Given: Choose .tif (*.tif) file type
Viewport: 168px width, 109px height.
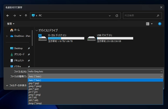Looking at the screenshot, I should tap(95, 98).
